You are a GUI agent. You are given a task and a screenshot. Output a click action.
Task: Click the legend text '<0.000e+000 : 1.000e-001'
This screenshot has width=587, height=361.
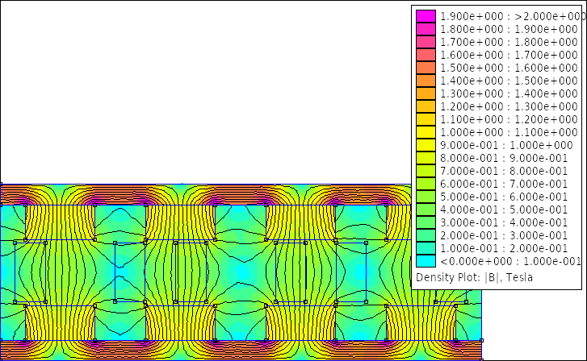coord(510,261)
